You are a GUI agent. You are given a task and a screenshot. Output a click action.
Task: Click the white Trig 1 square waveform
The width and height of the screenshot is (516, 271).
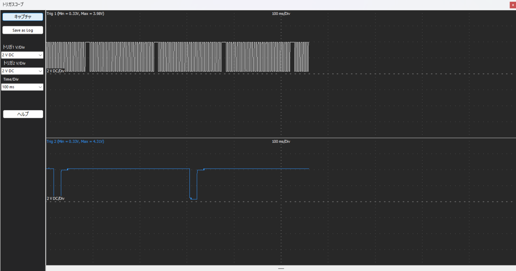point(177,56)
